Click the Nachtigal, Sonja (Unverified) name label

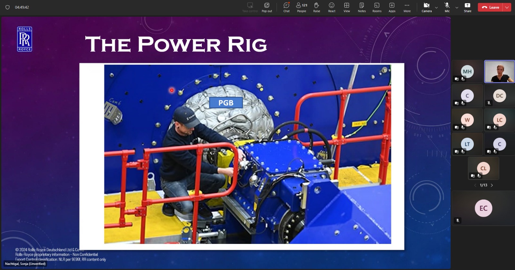click(x=25, y=264)
